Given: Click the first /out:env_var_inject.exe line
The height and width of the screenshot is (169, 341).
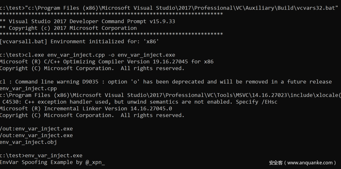Looking at the screenshot, I should coord(36,128).
